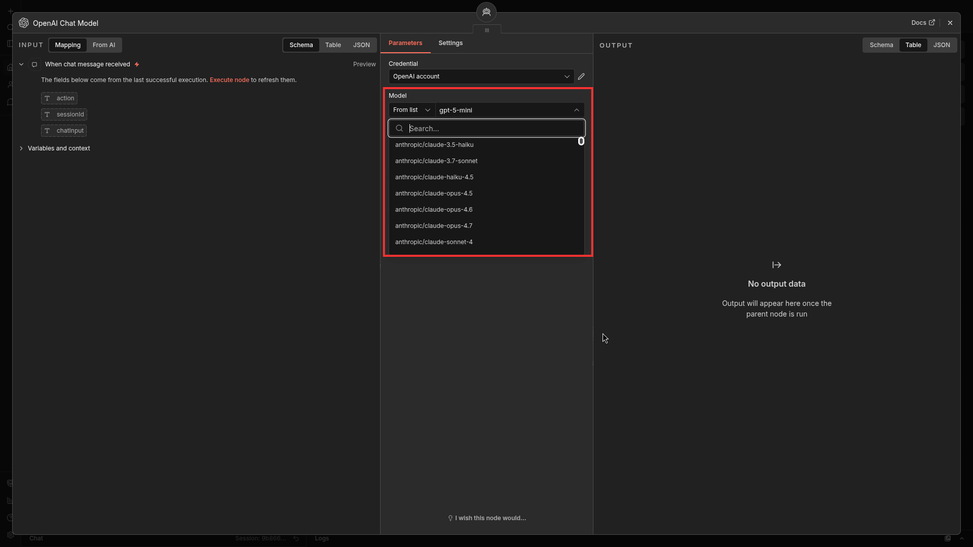The image size is (973, 547).
Task: Open the OpenAI account credential dropdown
Action: pyautogui.click(x=481, y=76)
